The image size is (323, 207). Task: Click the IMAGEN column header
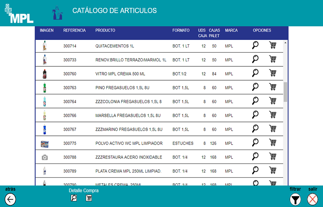coord(47,30)
